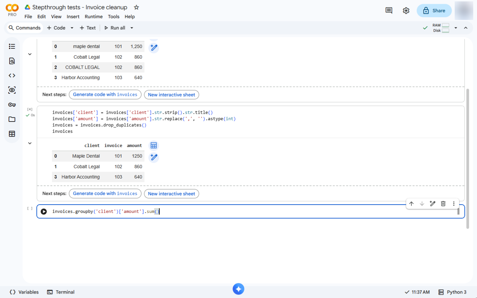Image resolution: width=477 pixels, height=298 pixels.
Task: Run the groupby cell with play button
Action: point(44,211)
